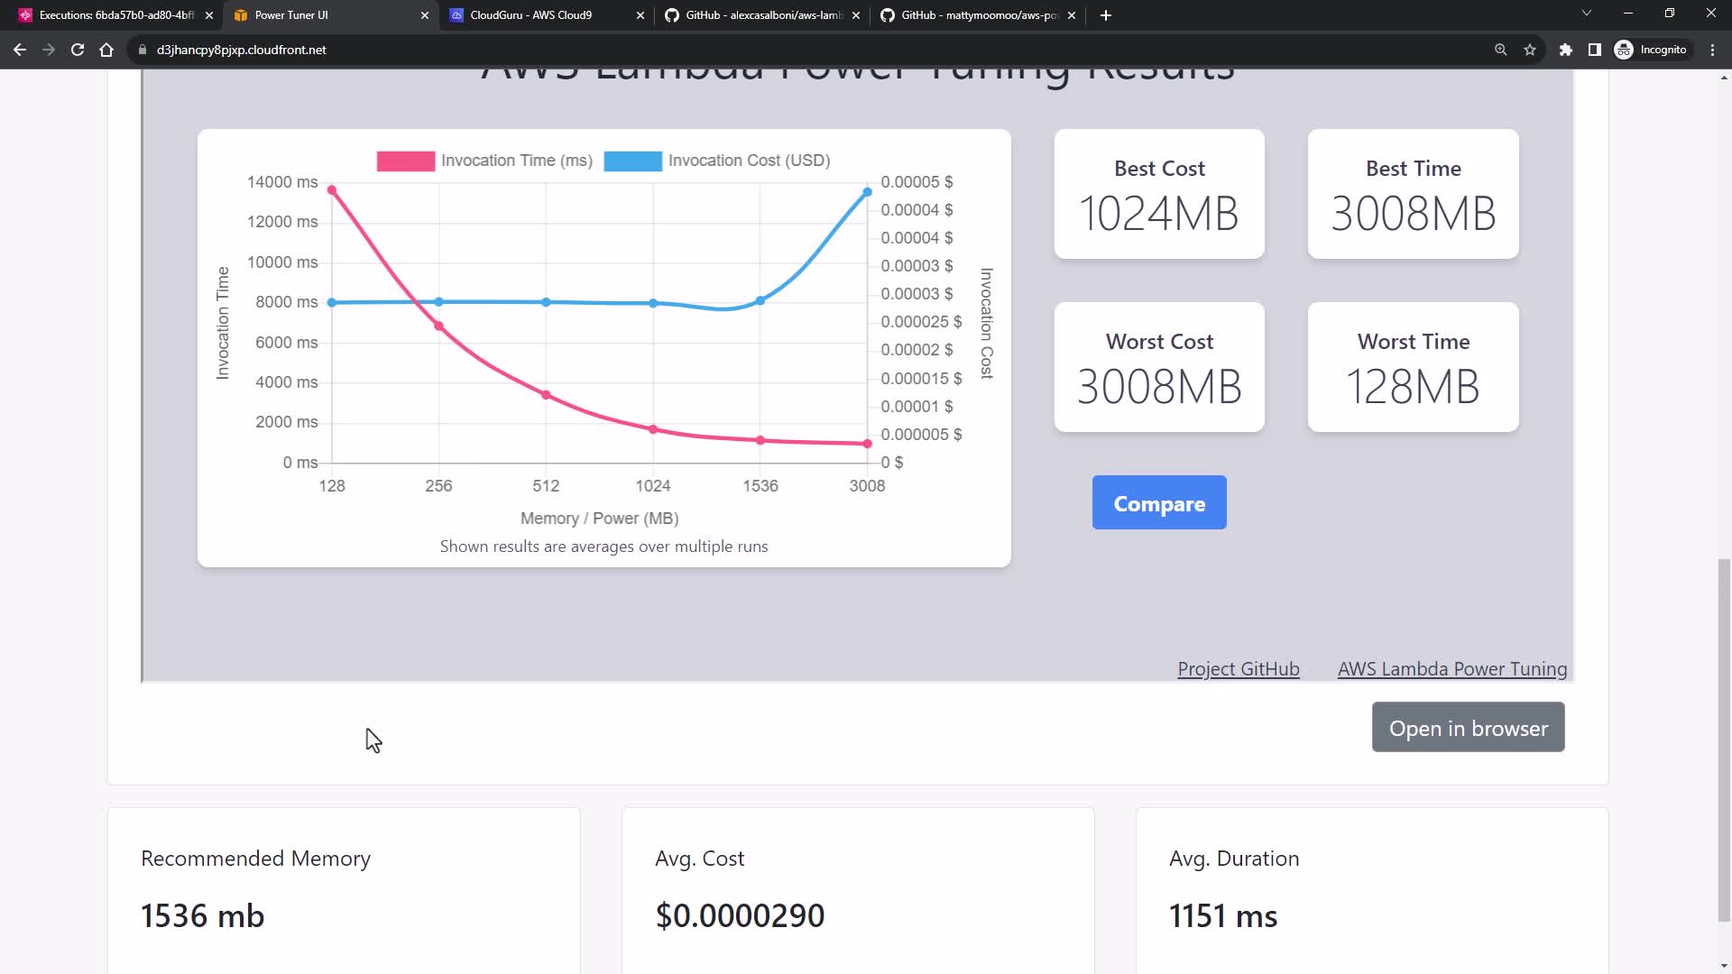This screenshot has width=1732, height=974.
Task: Switch to the Executions tab
Action: (108, 15)
